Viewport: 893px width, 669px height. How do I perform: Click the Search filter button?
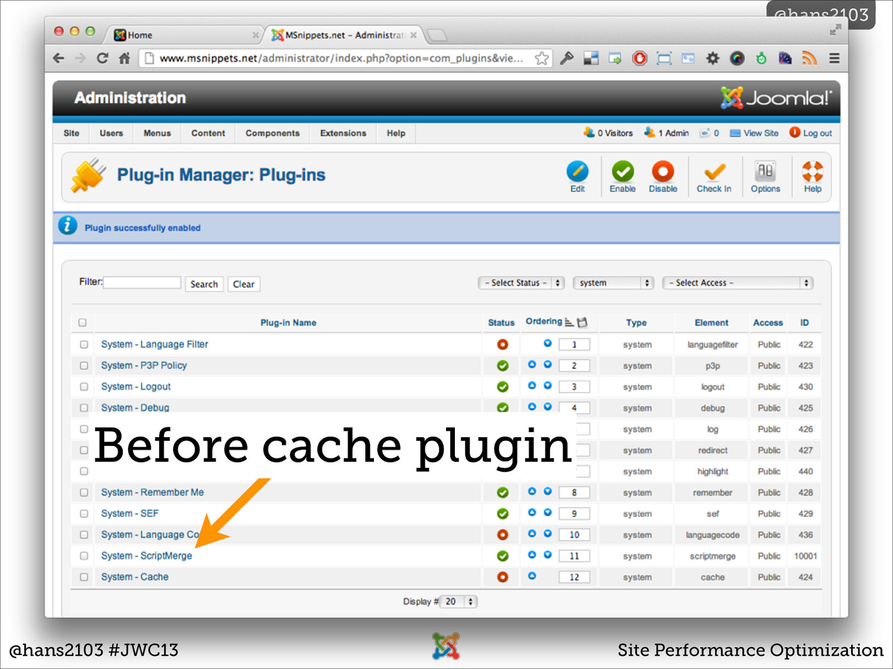pyautogui.click(x=204, y=284)
